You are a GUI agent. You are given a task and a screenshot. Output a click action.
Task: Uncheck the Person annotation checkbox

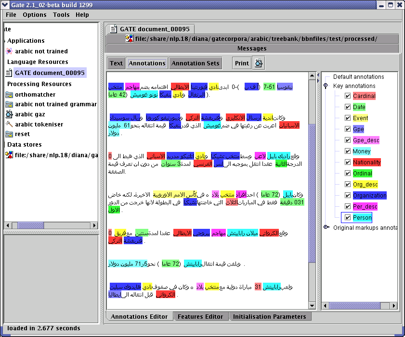point(348,218)
